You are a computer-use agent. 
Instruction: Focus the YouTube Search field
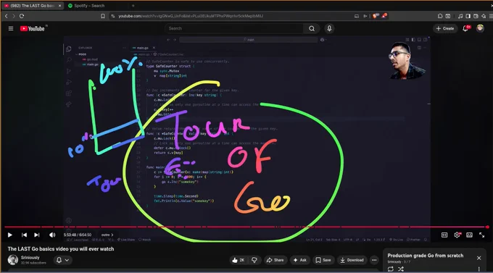234,28
